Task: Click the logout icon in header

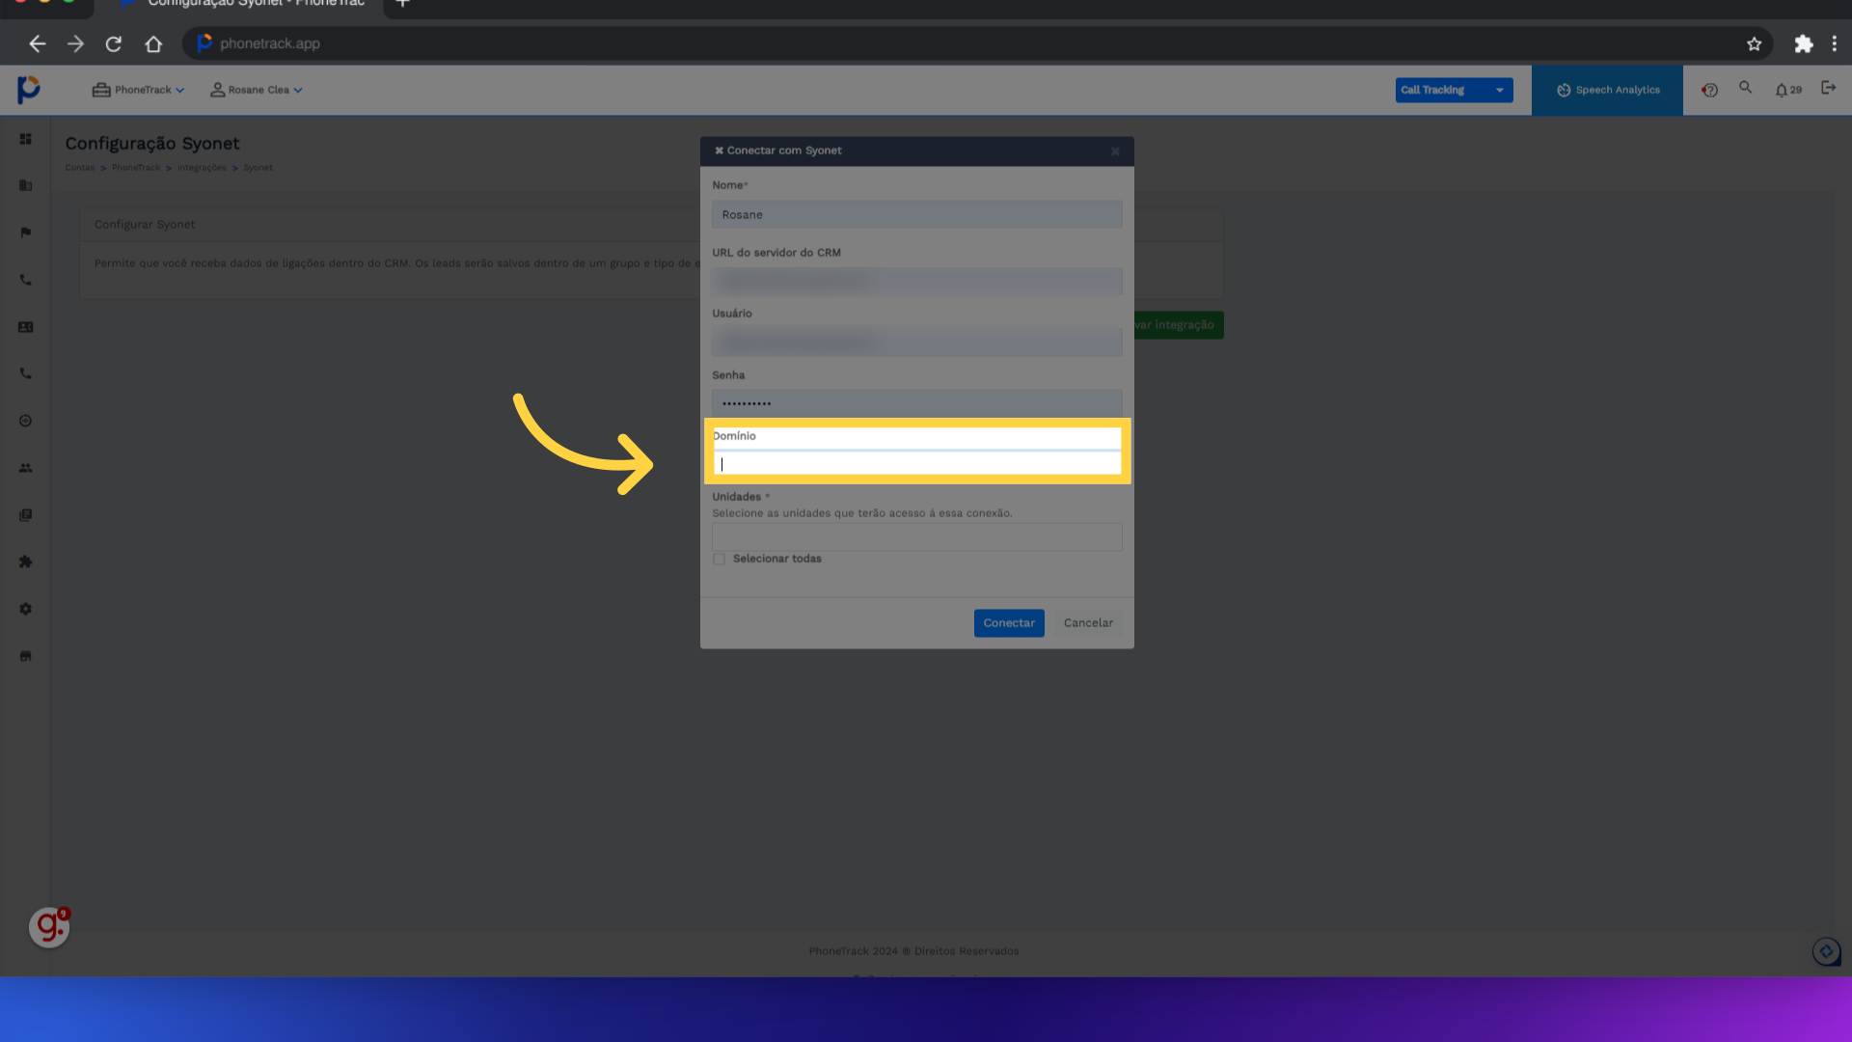Action: tap(1828, 88)
